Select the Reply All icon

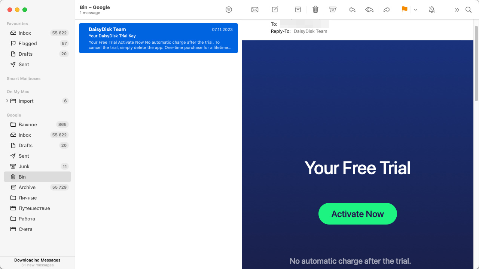369,10
